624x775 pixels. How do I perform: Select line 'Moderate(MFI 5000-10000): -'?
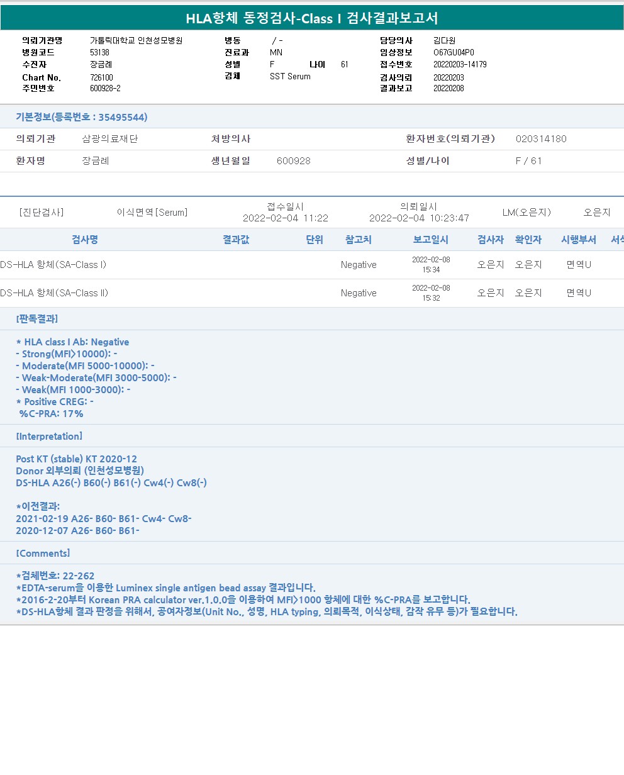click(85, 366)
